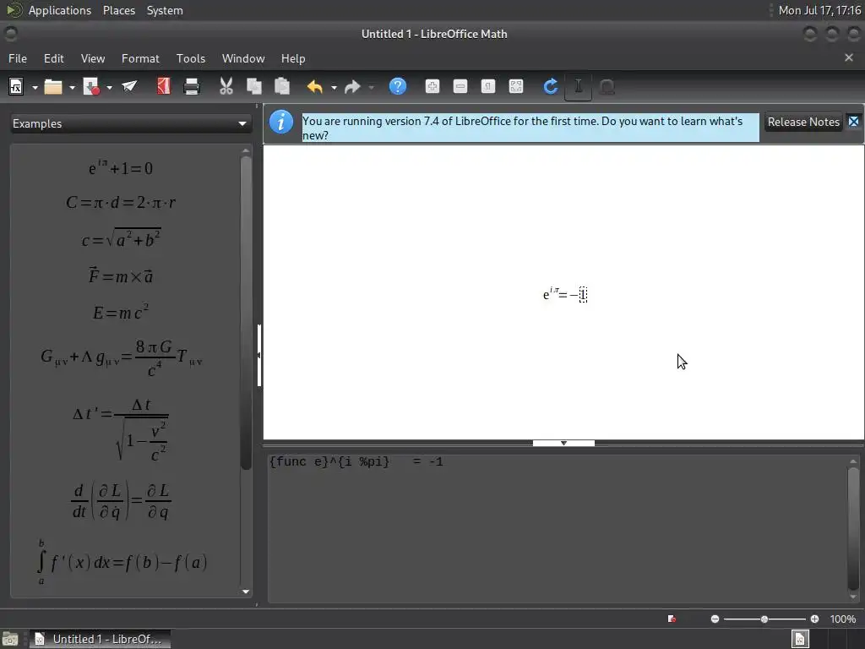Open the File menu
The height and width of the screenshot is (649, 865).
[x=18, y=58]
